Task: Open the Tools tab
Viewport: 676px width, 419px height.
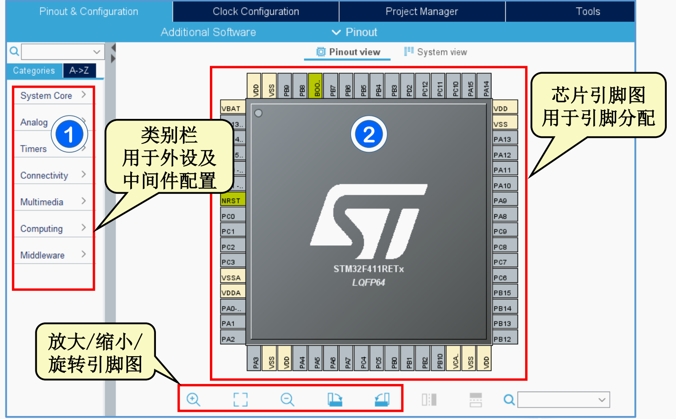Action: (x=587, y=11)
